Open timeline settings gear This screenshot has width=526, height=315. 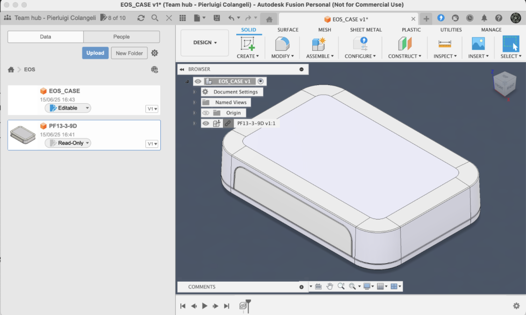click(516, 306)
